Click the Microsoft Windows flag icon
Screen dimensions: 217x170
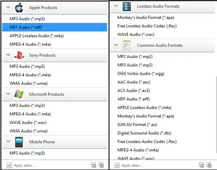(x=19, y=95)
